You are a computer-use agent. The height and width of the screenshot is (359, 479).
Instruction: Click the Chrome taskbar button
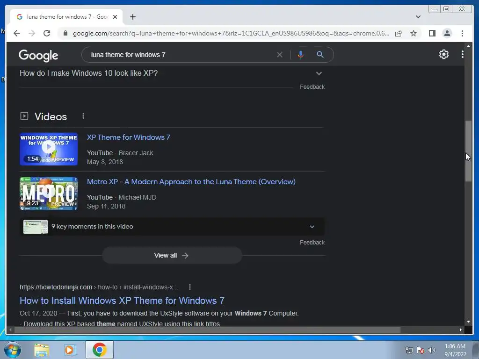(99, 350)
